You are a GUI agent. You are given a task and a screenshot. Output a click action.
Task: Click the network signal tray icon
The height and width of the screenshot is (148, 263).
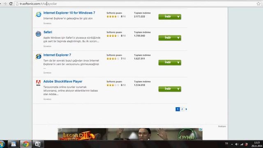(242, 144)
